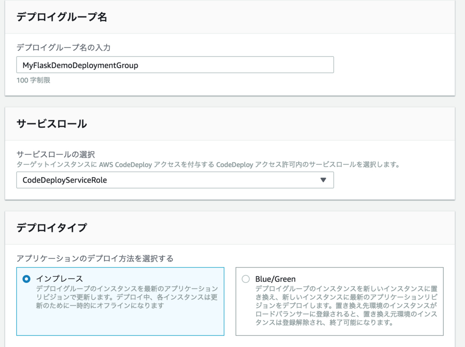
Task: Click the デプロイグループ名 section heading
Action: (62, 17)
